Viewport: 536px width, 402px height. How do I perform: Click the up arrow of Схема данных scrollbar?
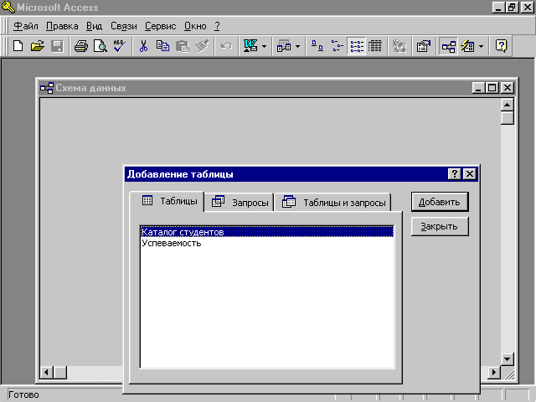click(507, 105)
